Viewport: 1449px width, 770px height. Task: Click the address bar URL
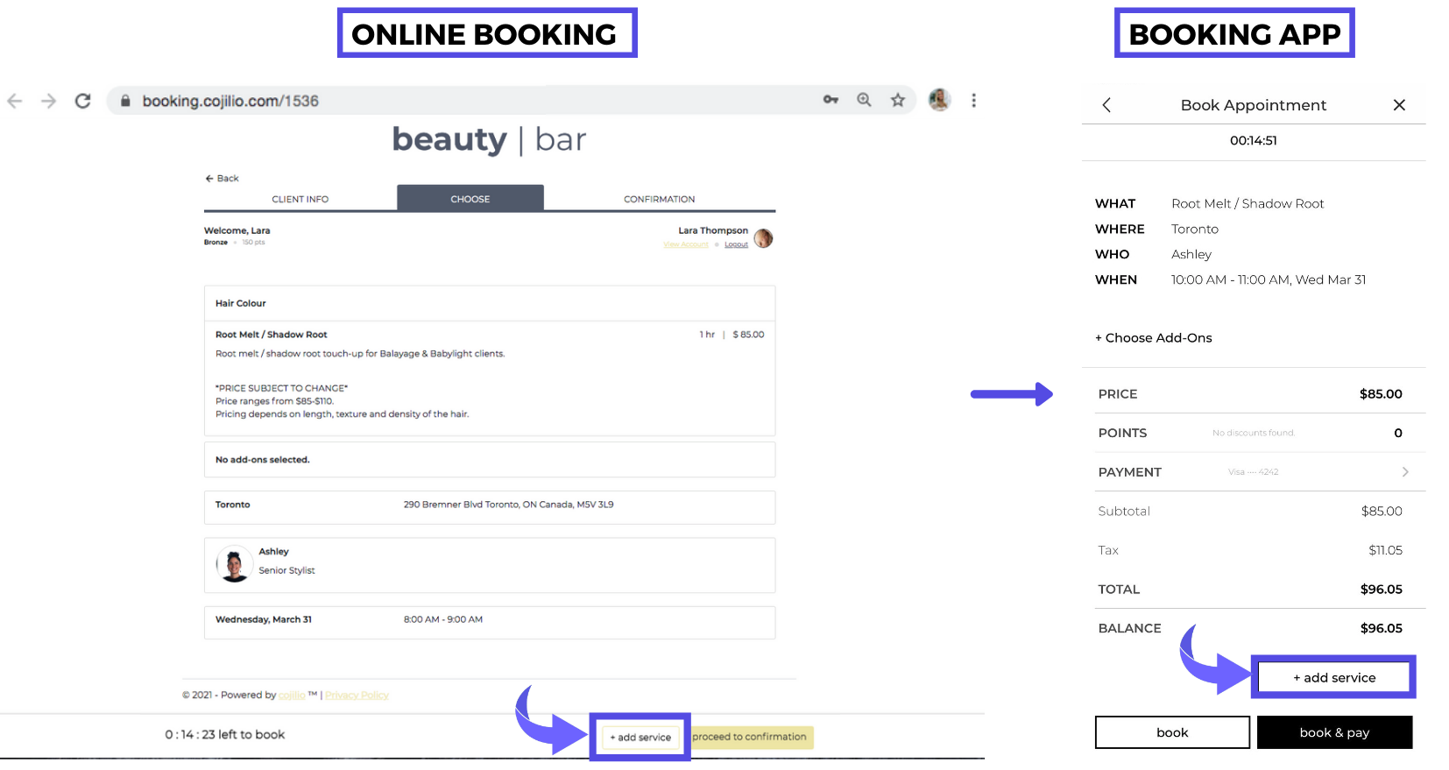[x=230, y=101]
